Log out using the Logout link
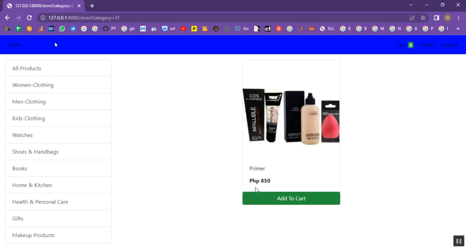 coord(449,45)
